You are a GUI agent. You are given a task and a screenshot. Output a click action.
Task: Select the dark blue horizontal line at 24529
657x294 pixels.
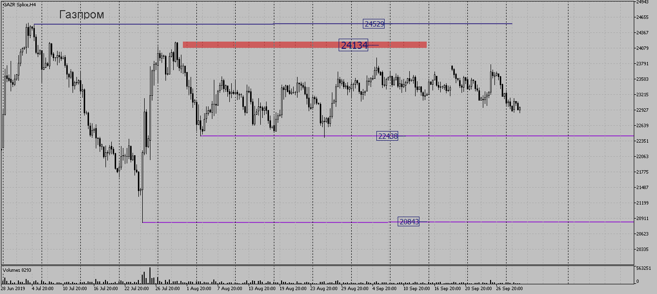tap(194, 24)
